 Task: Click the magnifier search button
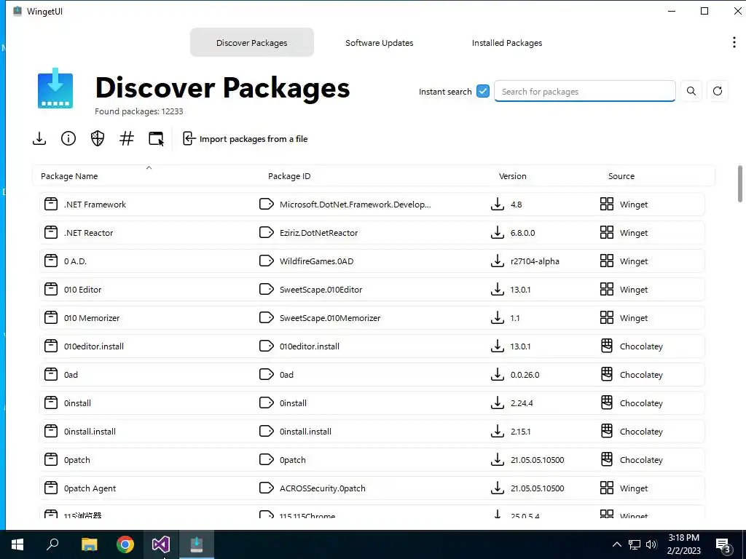pos(691,91)
